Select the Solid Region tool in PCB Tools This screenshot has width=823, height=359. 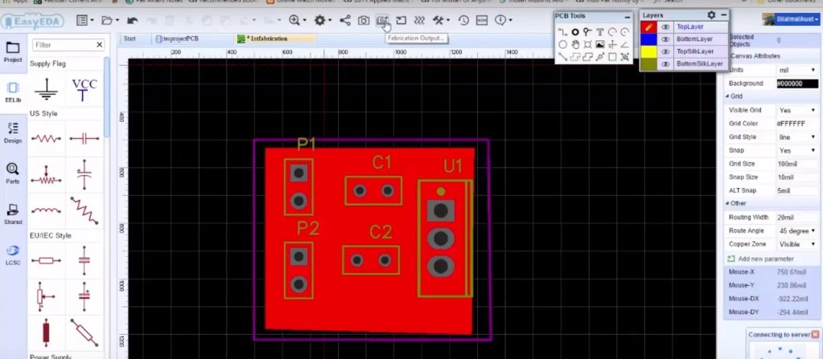pos(587,56)
